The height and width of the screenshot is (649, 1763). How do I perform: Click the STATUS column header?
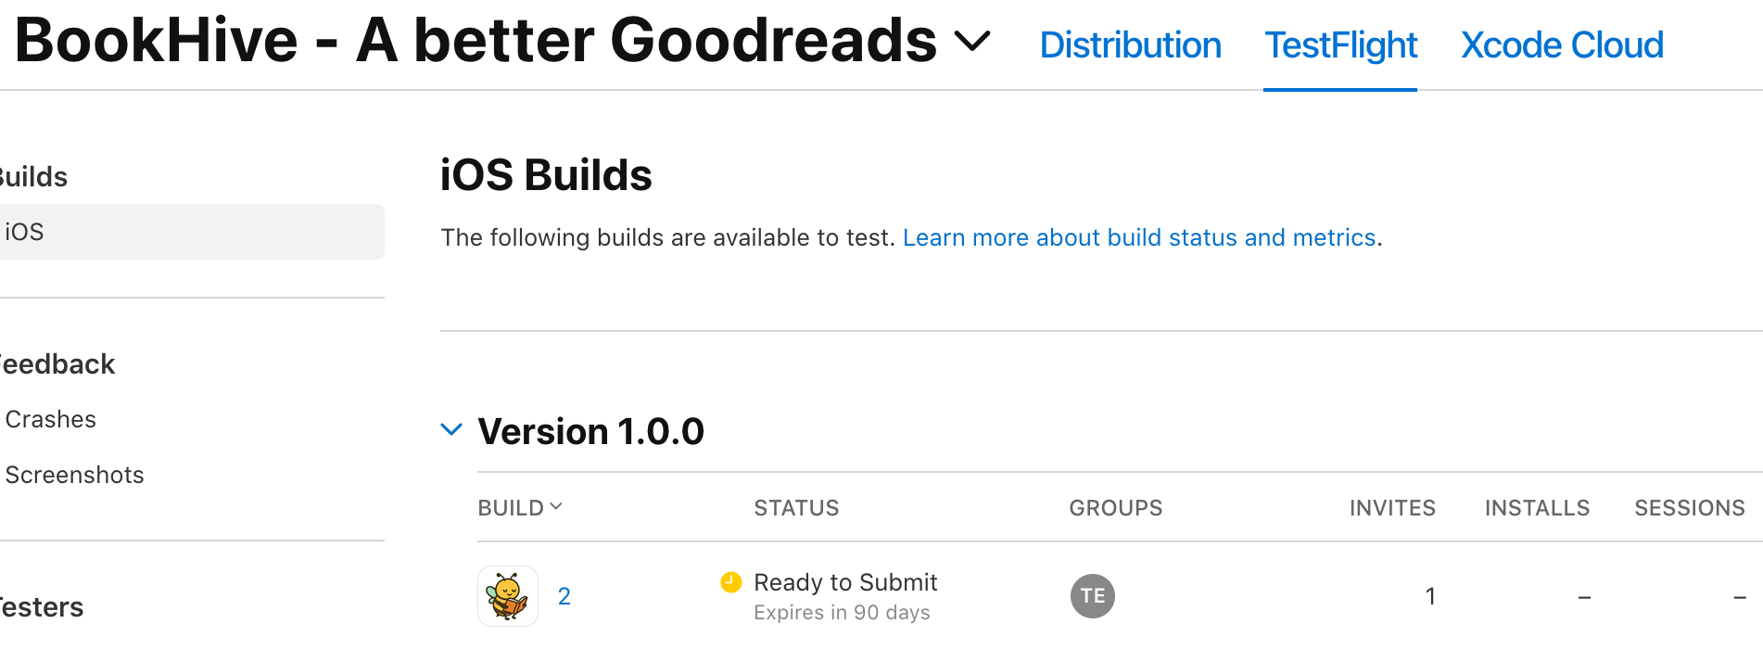(796, 508)
